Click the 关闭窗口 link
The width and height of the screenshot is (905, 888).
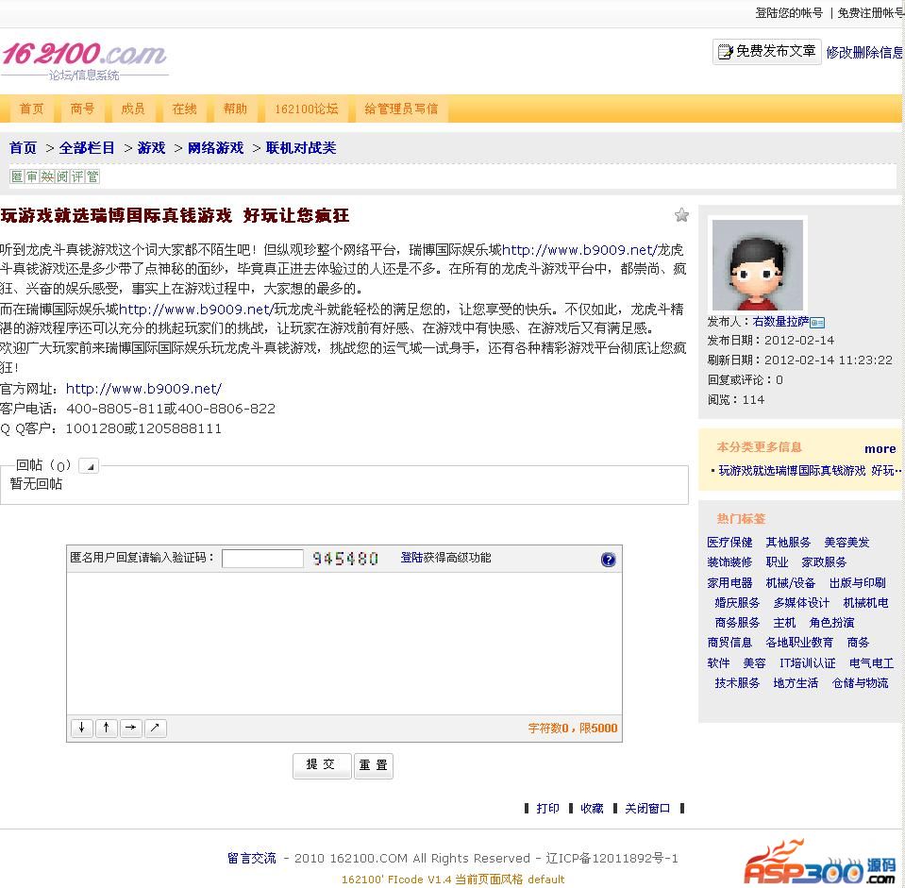[x=647, y=809]
